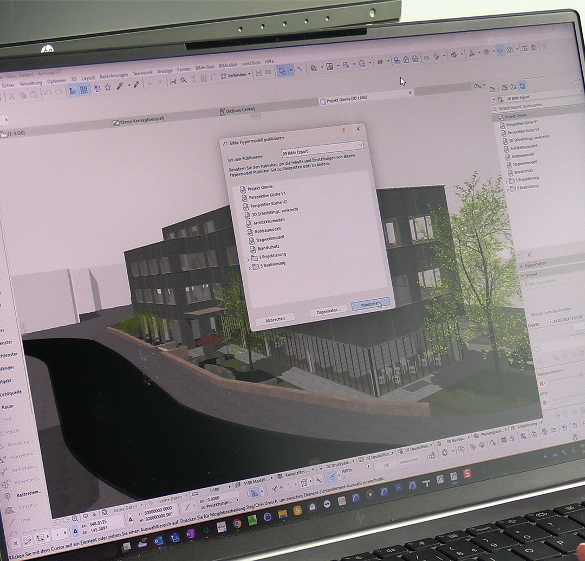Open the swissTools menu
The width and height of the screenshot is (585, 561).
(x=251, y=63)
